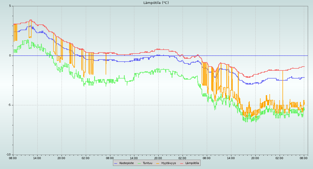
Task: Click the green Tuntuu legend line marker
Action: [139, 163]
